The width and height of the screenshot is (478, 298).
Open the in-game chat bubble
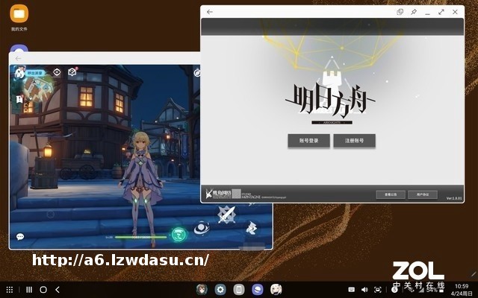[20, 237]
